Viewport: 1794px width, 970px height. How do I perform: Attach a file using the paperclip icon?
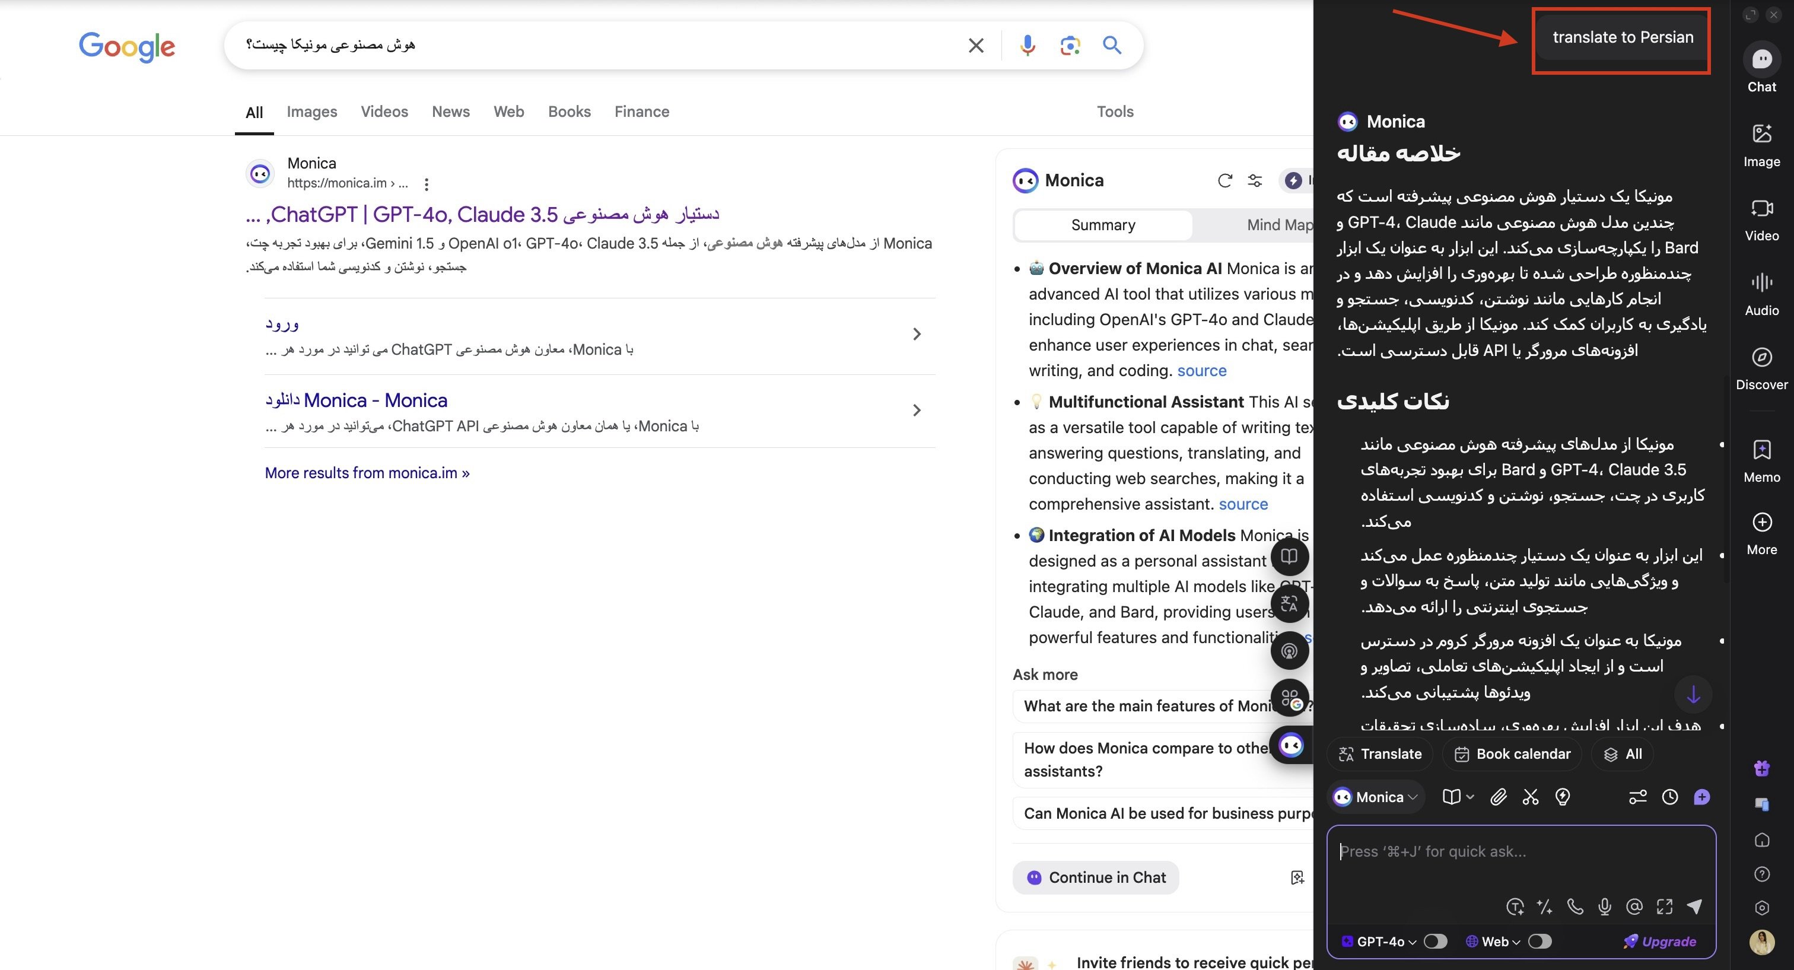click(1498, 797)
